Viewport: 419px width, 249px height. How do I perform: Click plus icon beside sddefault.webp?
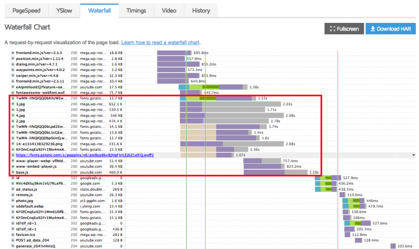(13, 207)
